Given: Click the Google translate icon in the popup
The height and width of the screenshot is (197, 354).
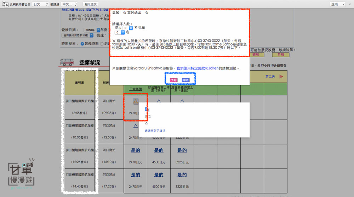Looking at the screenshot, I should point(147,109).
